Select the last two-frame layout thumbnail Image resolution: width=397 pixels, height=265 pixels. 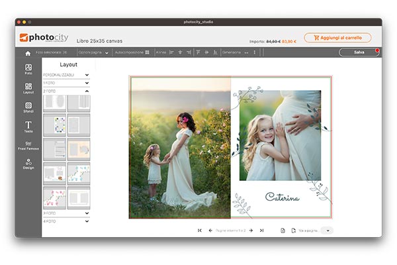(x=79, y=198)
